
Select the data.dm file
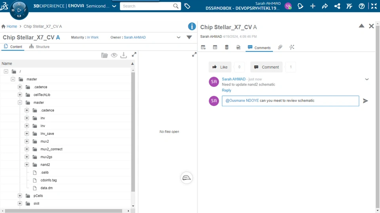click(47, 188)
